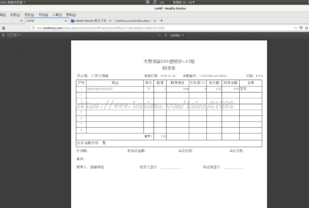Close the jindieerp.com/index.php tab
Image resolution: width=309 pixels, height=208 pixels.
[155, 21]
